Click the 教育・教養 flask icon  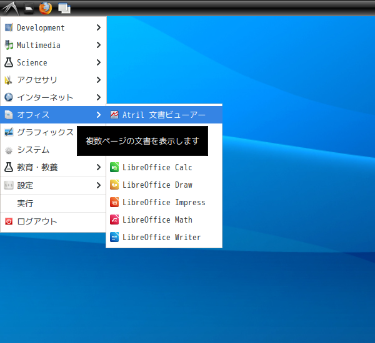pos(9,167)
